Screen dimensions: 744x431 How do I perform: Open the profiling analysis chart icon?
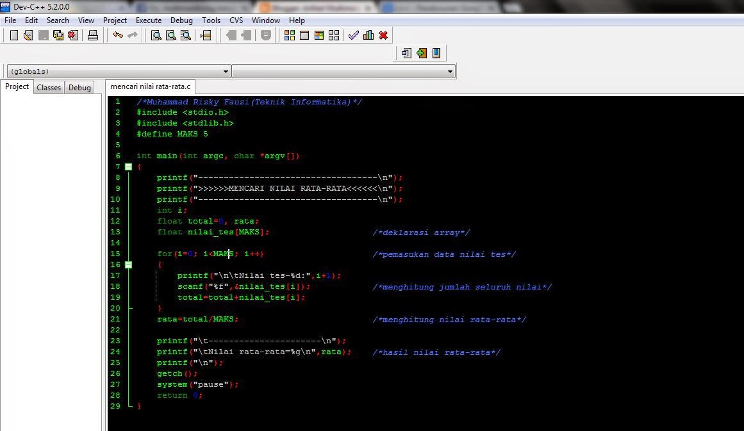click(x=368, y=35)
